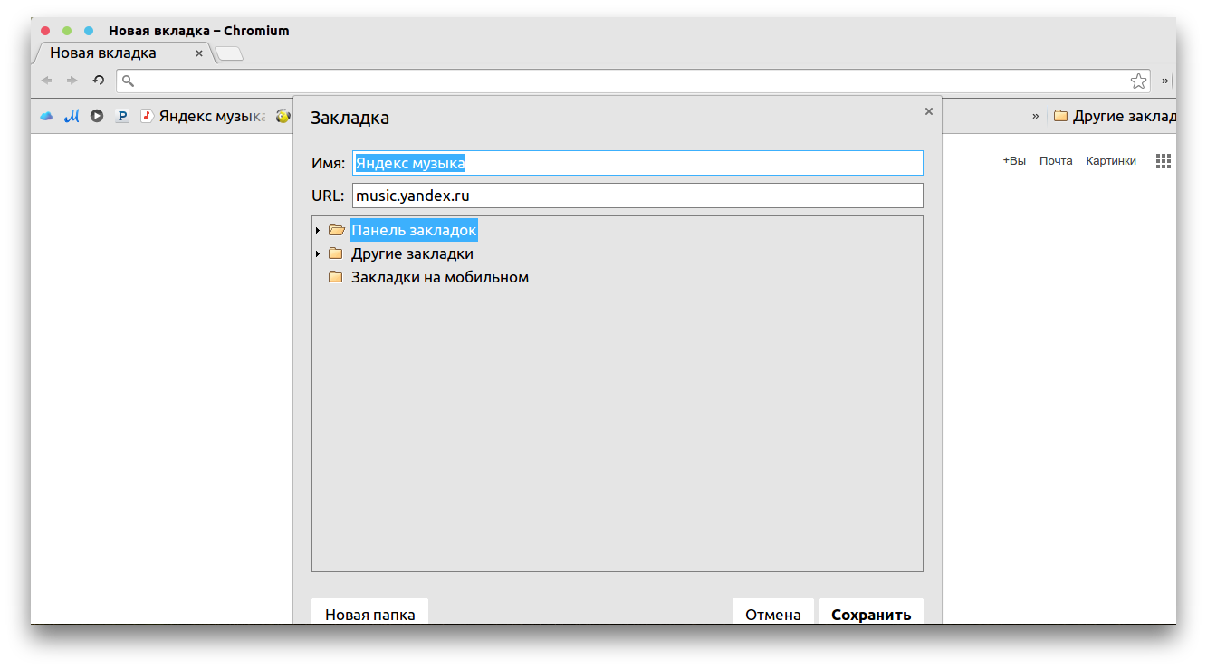
Task: Select Закладки на мобильном folder
Action: click(x=440, y=277)
